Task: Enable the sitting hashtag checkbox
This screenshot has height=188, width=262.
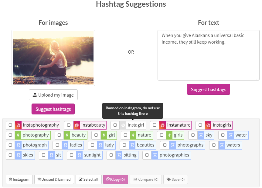Action: pyautogui.click(x=111, y=155)
